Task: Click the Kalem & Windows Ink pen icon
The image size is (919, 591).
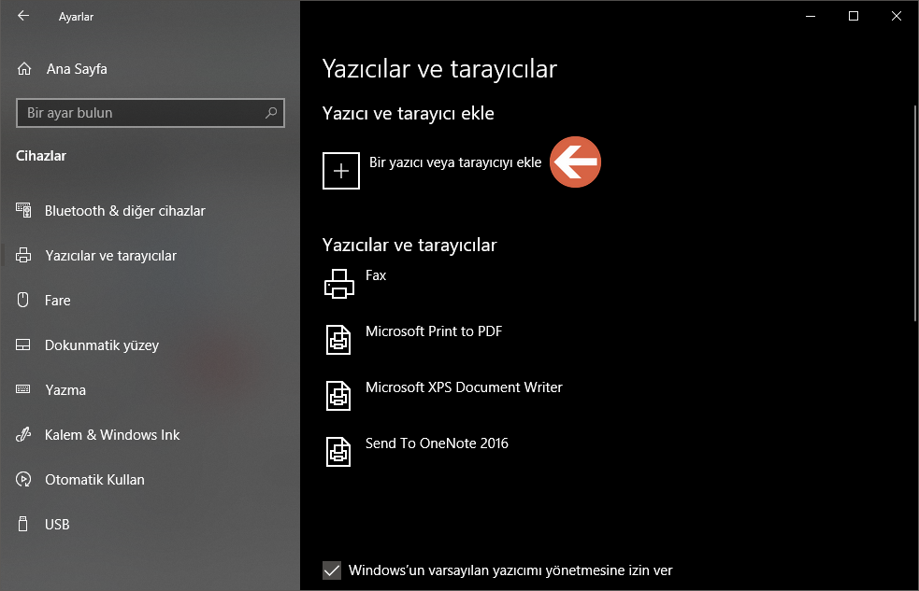Action: 22,434
